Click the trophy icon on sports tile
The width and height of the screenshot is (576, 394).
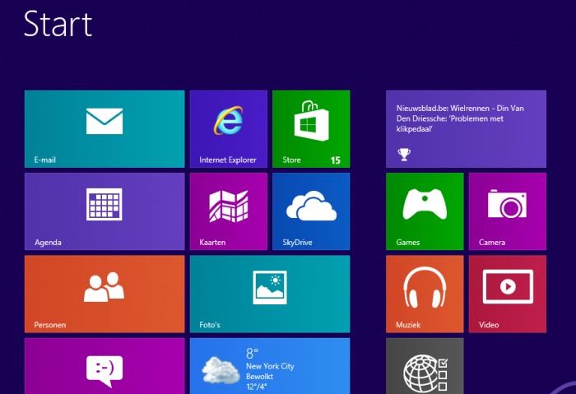point(404,155)
